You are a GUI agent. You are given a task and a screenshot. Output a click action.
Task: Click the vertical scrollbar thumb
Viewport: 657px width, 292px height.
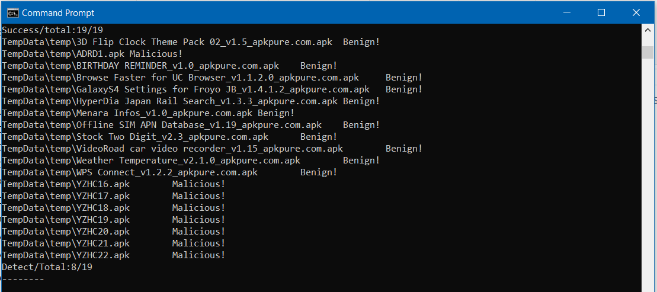(x=648, y=52)
